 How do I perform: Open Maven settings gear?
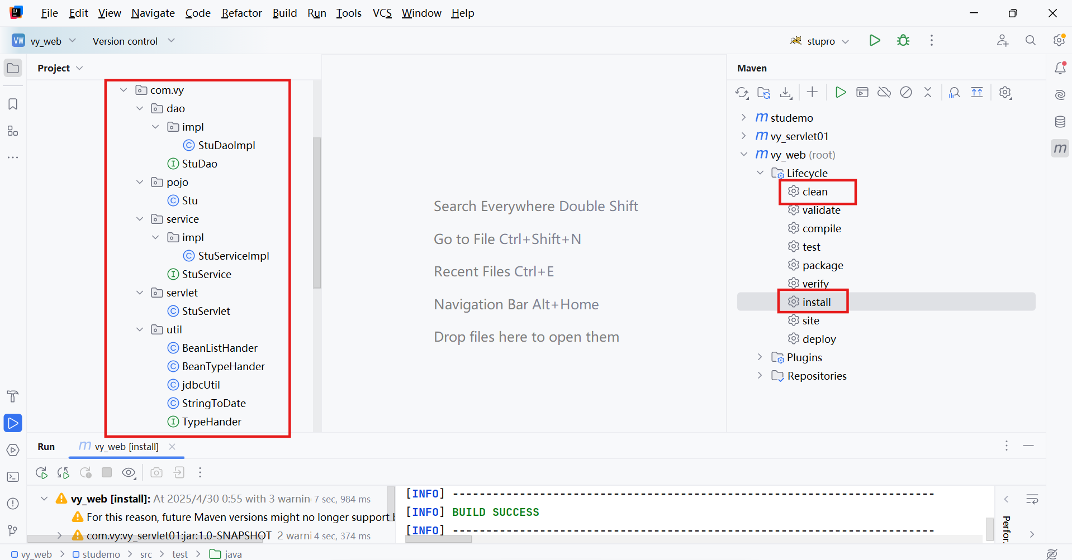1005,93
